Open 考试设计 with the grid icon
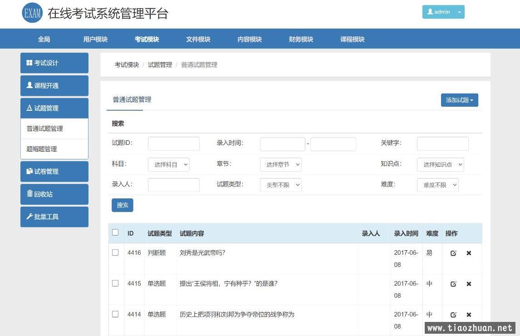520x336 pixels. tap(54, 63)
